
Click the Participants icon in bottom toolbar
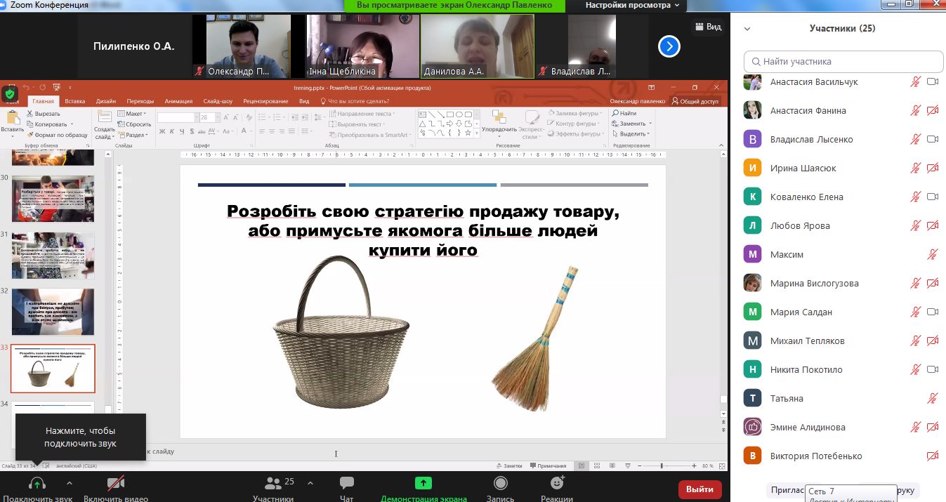(x=272, y=484)
